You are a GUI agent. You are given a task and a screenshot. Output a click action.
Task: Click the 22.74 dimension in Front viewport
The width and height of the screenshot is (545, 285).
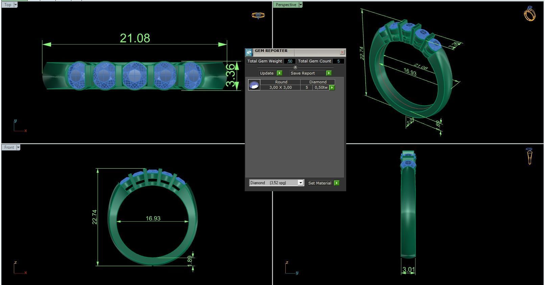coord(94,217)
